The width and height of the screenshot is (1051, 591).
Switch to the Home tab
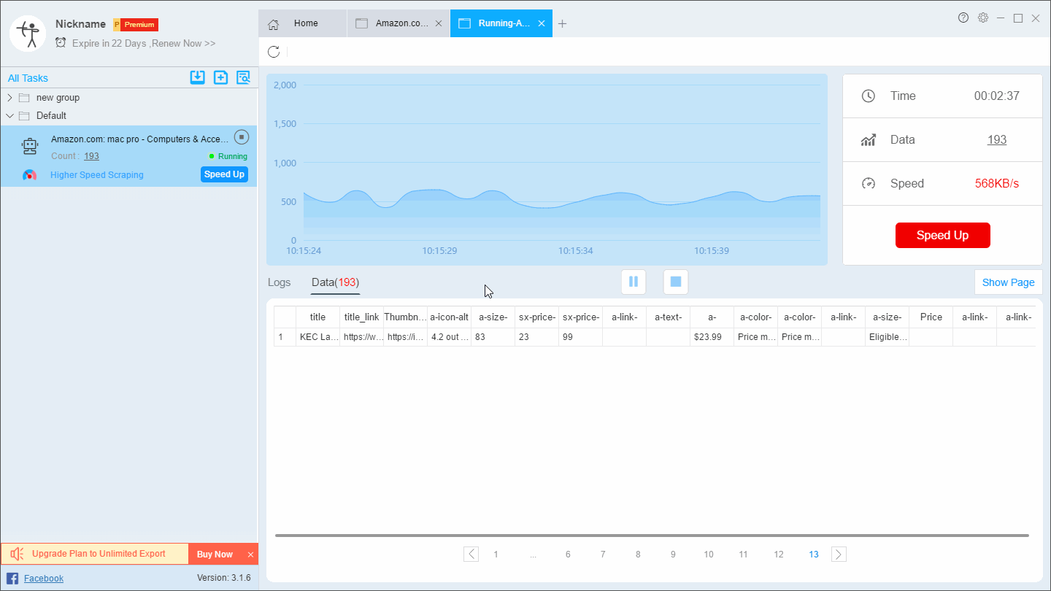point(303,23)
